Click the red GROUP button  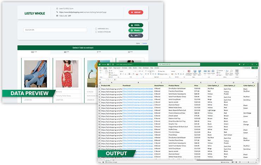click(x=136, y=12)
